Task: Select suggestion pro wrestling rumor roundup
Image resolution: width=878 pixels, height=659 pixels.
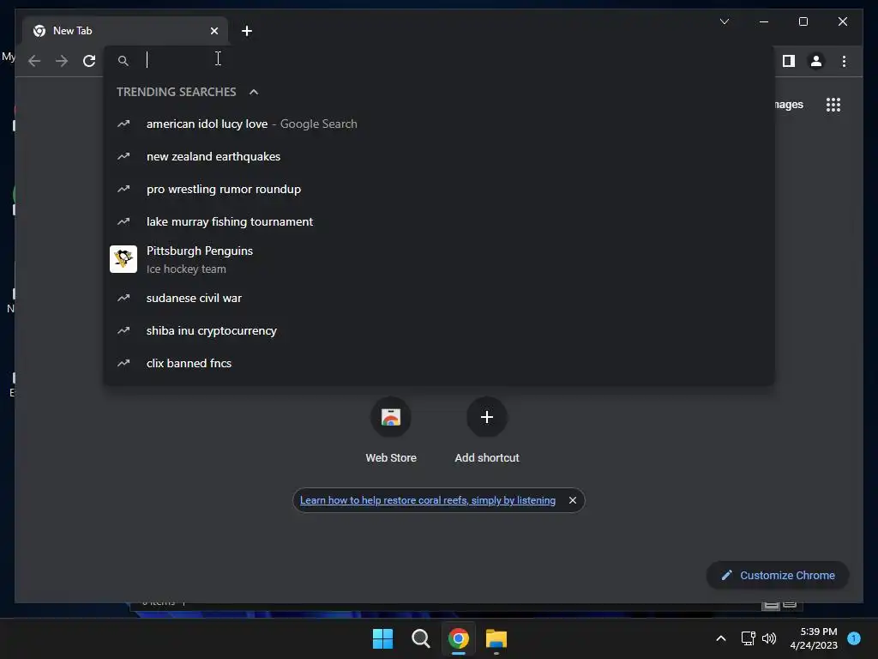Action: pyautogui.click(x=439, y=189)
